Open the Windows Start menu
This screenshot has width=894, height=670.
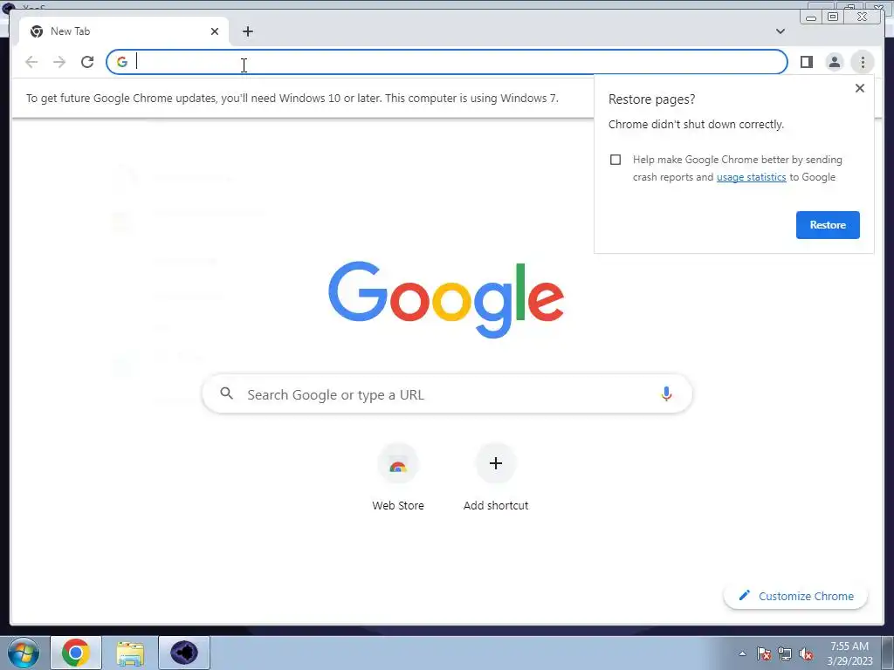(x=24, y=653)
